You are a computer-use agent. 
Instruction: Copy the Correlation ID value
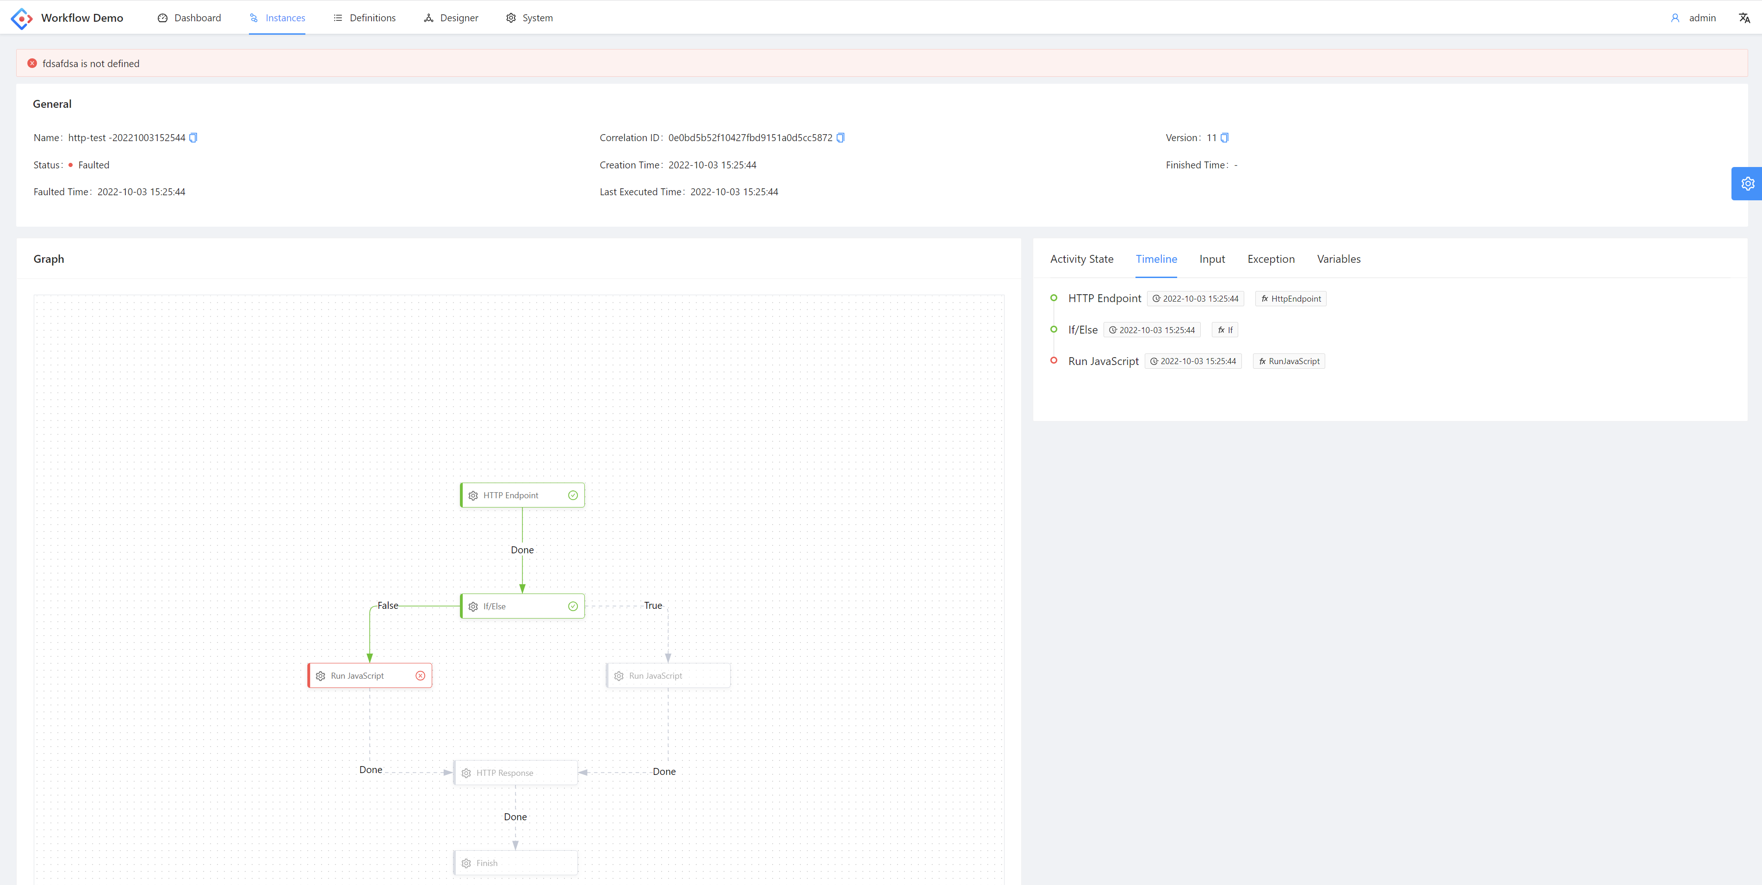pos(841,137)
